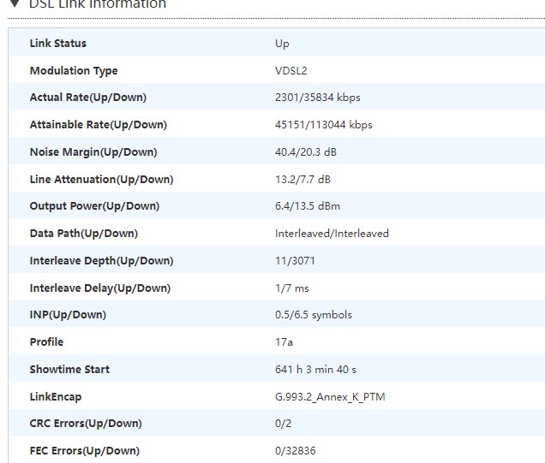Select the Line Attenuation(Up/Down) label
The width and height of the screenshot is (545, 463).
click(x=101, y=180)
